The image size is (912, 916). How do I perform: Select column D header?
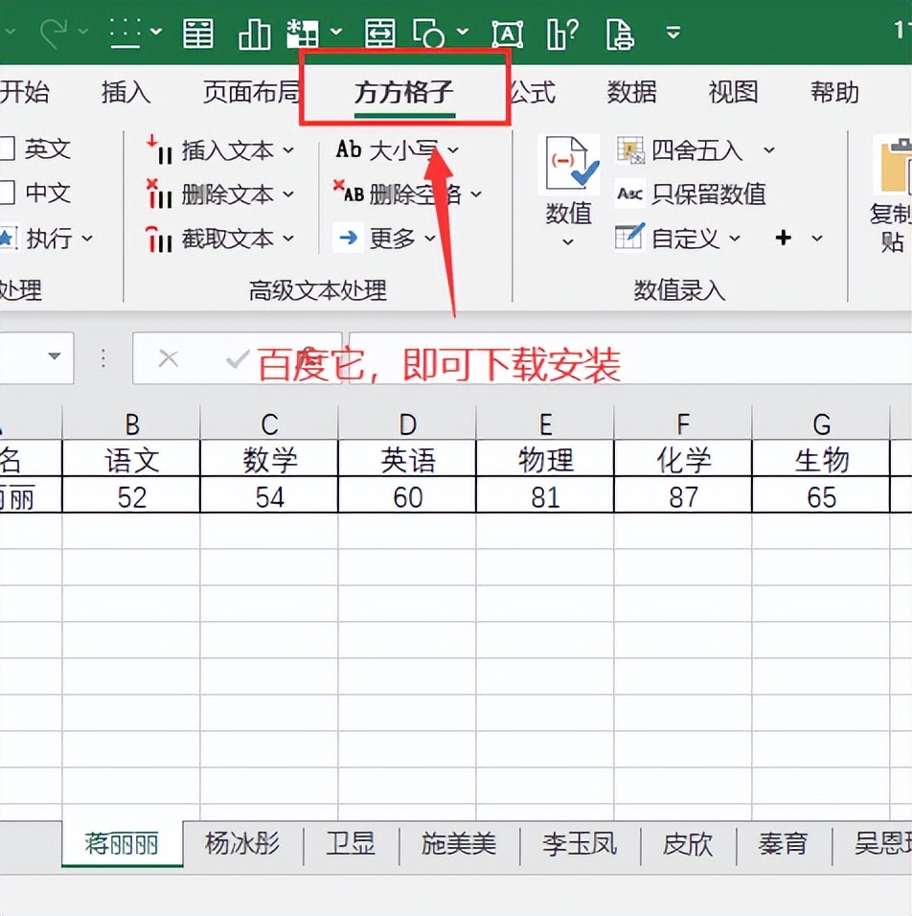point(407,424)
